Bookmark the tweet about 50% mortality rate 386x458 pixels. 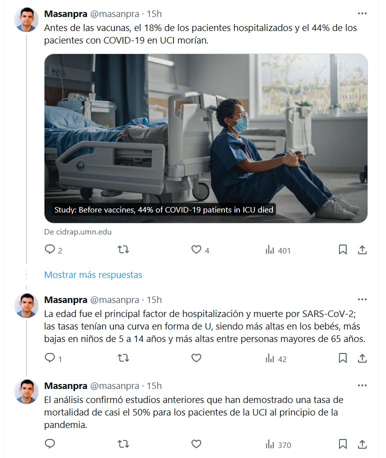(342, 444)
